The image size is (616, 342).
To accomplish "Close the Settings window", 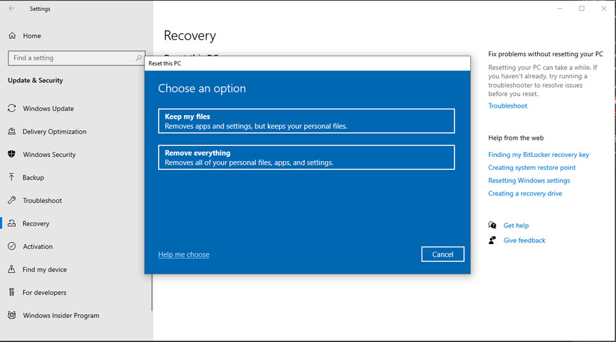I will tap(604, 8).
